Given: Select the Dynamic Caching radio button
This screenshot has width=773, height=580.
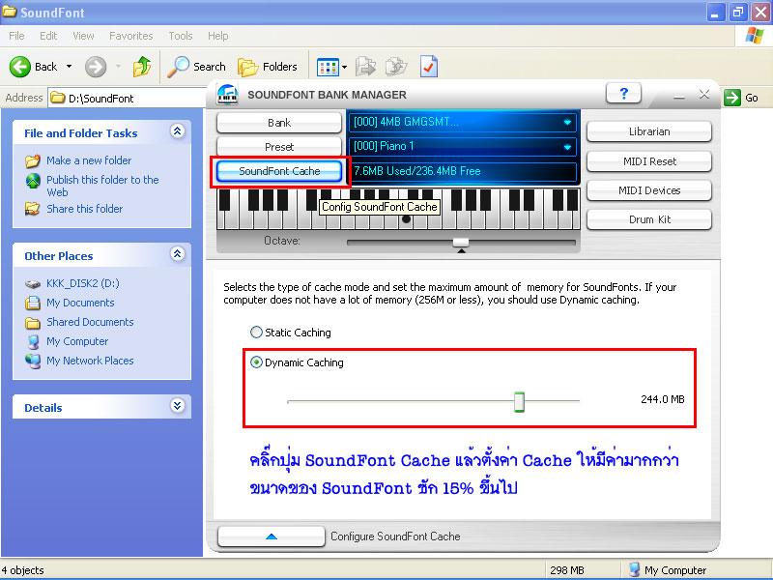Looking at the screenshot, I should (256, 362).
